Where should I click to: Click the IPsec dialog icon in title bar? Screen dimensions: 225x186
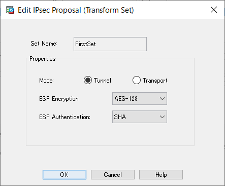click(x=10, y=10)
